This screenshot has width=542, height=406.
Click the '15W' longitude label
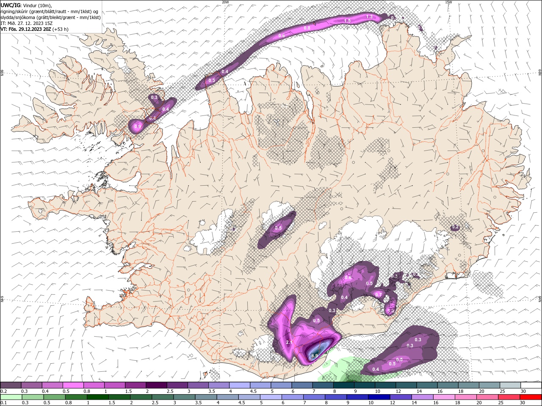[448, 2]
